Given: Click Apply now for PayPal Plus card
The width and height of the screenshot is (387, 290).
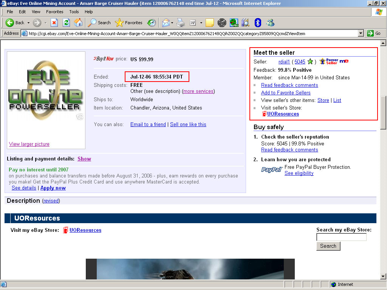Looking at the screenshot, I should pos(53,188).
